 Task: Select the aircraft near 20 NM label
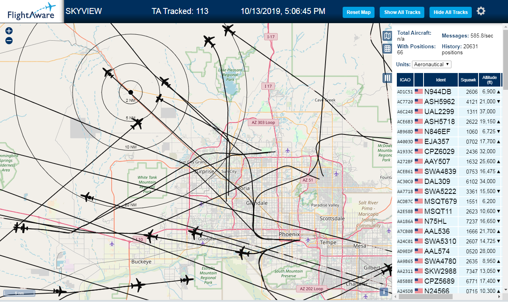point(87,197)
